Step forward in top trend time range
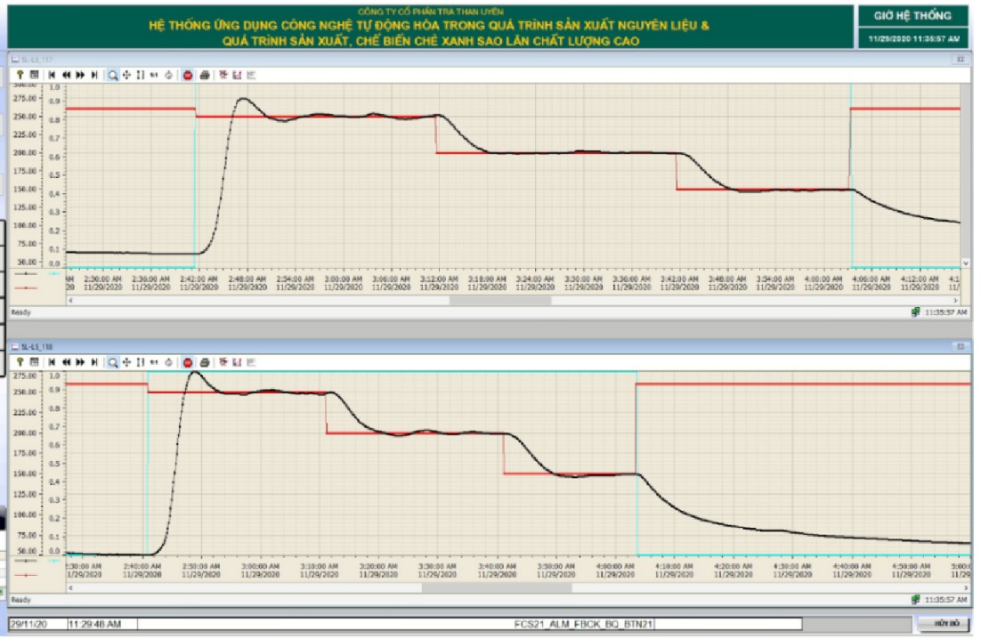981x639 pixels. pyautogui.click(x=80, y=76)
